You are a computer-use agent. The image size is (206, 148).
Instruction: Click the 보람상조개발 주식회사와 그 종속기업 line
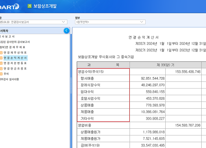[x=106, y=57]
